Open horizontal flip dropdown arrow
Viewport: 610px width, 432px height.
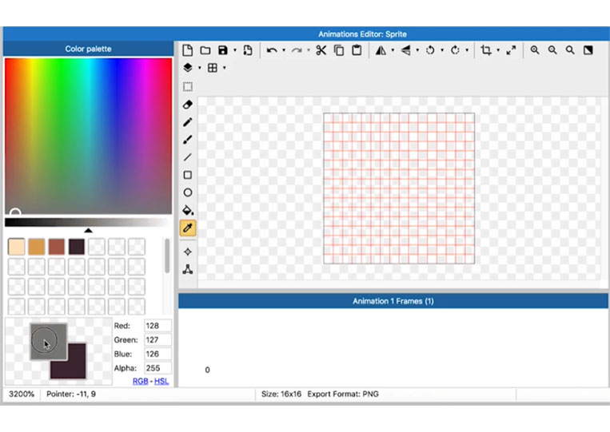click(393, 50)
